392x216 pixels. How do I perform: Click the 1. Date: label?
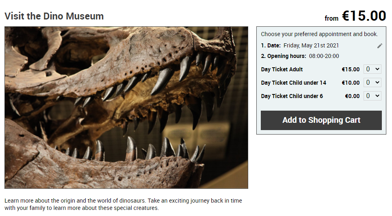pos(271,45)
